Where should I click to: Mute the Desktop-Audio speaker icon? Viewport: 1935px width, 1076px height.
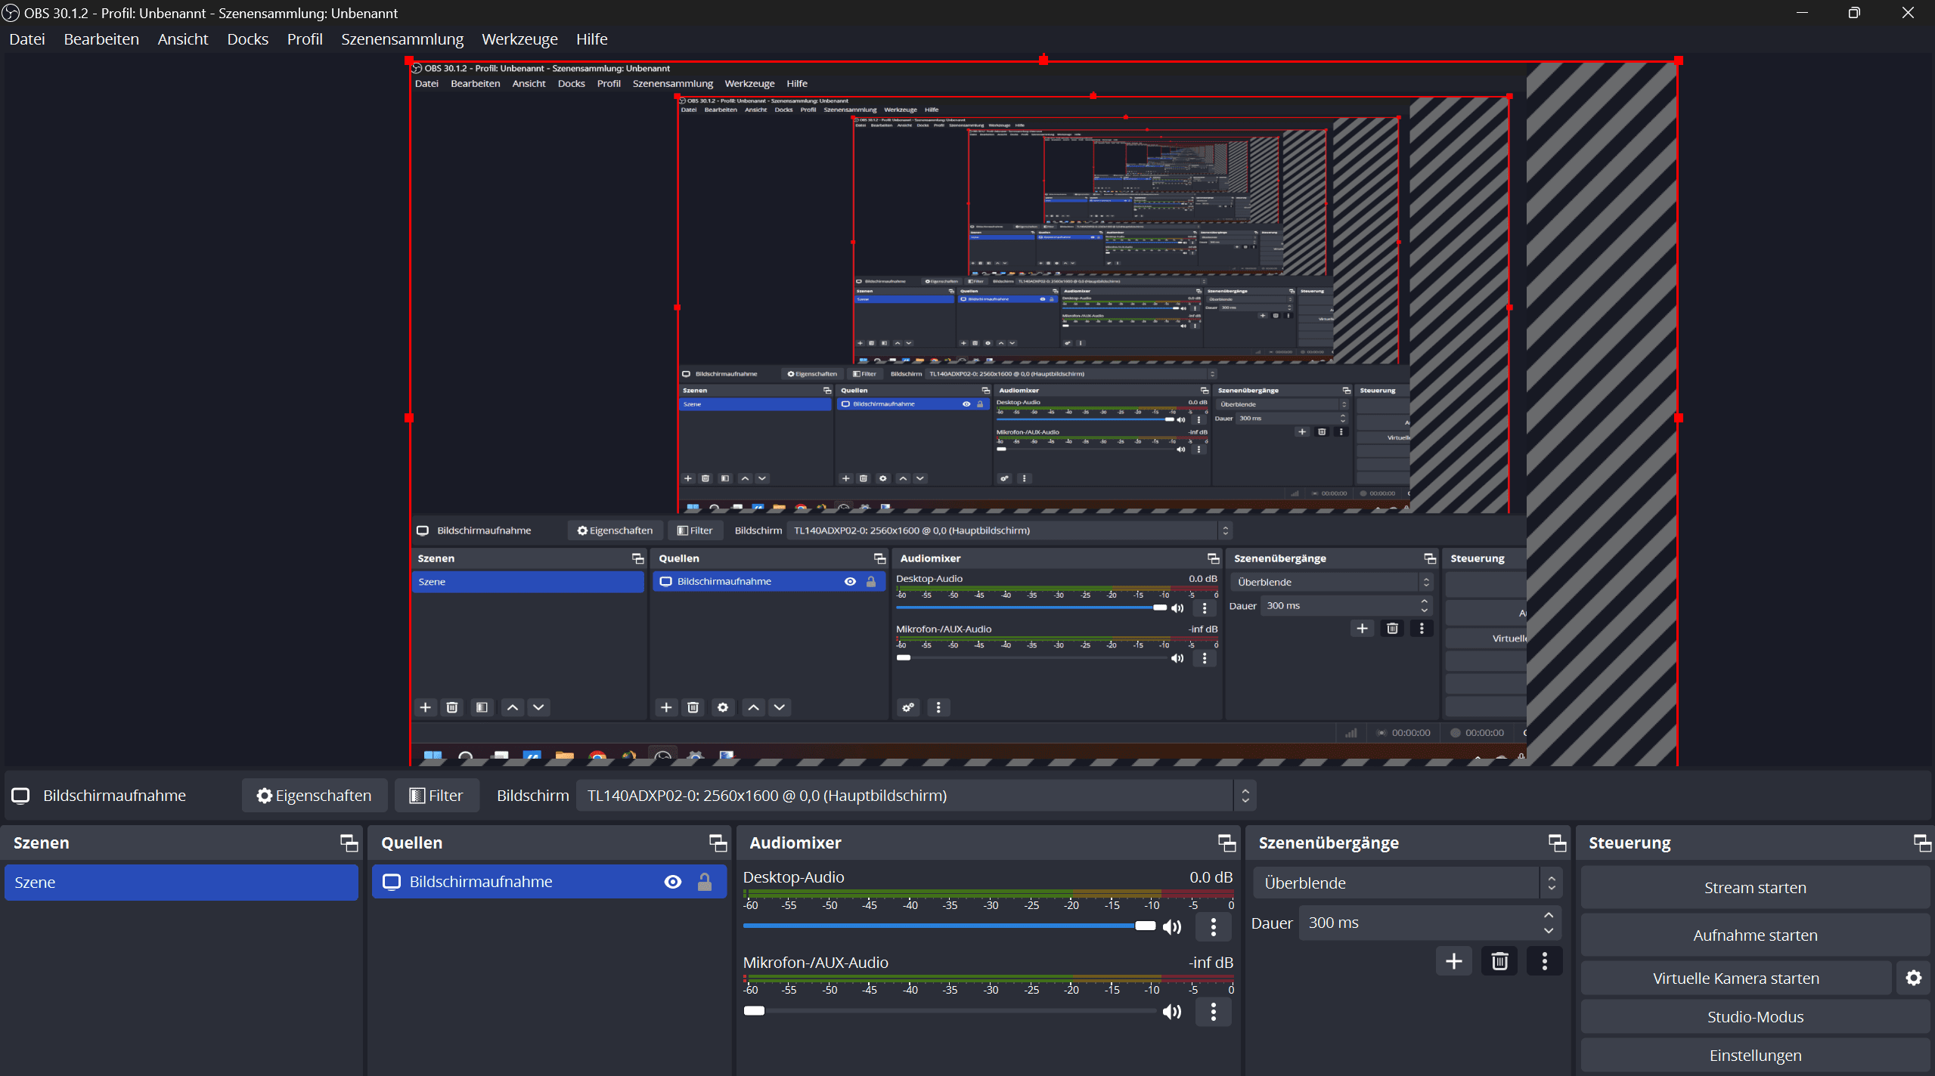(1172, 926)
